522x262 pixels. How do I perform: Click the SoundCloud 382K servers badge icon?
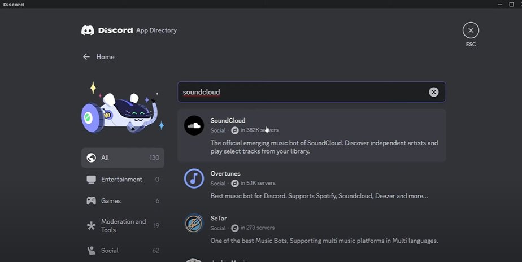click(234, 130)
